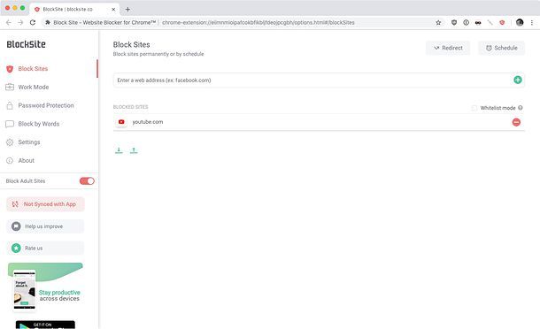
Task: Open the Chrome profile avatar
Action: click(x=520, y=22)
